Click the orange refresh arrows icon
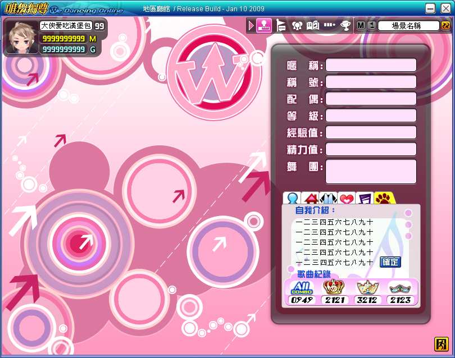The height and width of the screenshot is (358, 455). click(445, 25)
